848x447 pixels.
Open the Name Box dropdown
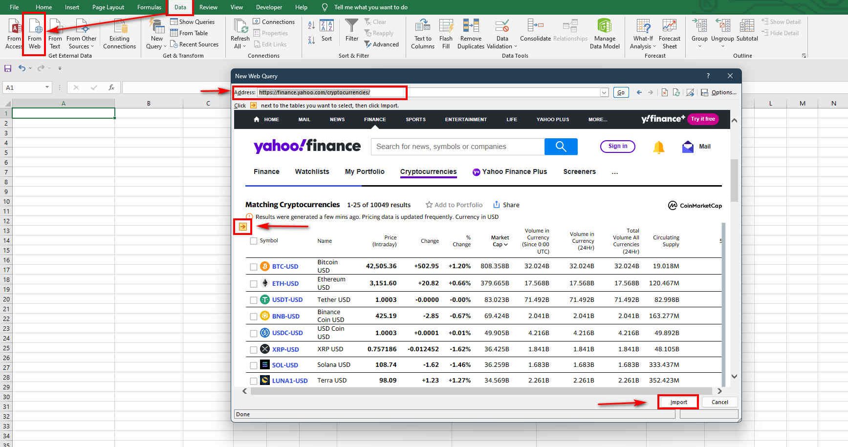[x=47, y=87]
